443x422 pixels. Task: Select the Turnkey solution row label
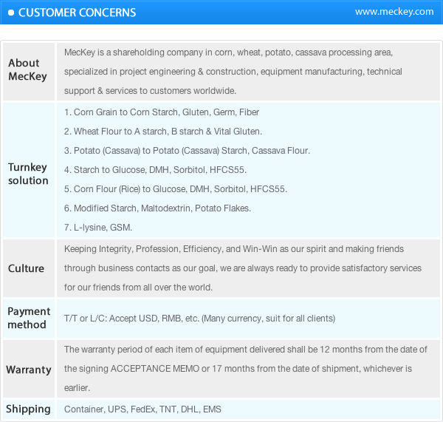[x=29, y=174]
